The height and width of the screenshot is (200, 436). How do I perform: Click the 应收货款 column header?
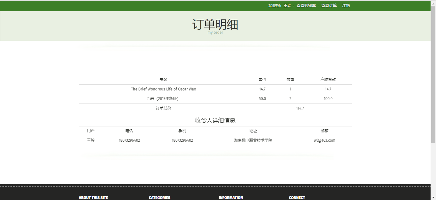click(328, 80)
